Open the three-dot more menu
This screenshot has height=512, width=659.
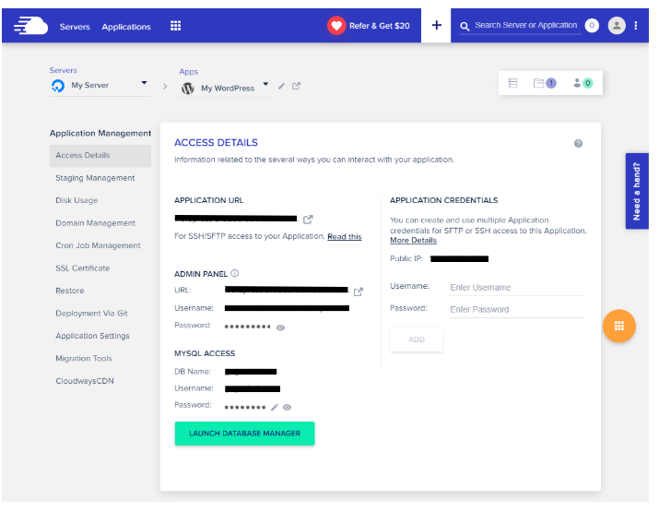point(636,26)
